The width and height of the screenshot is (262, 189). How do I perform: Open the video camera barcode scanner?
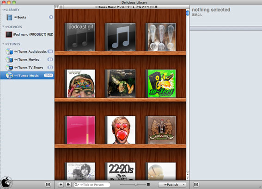pyautogui.click(x=69, y=185)
